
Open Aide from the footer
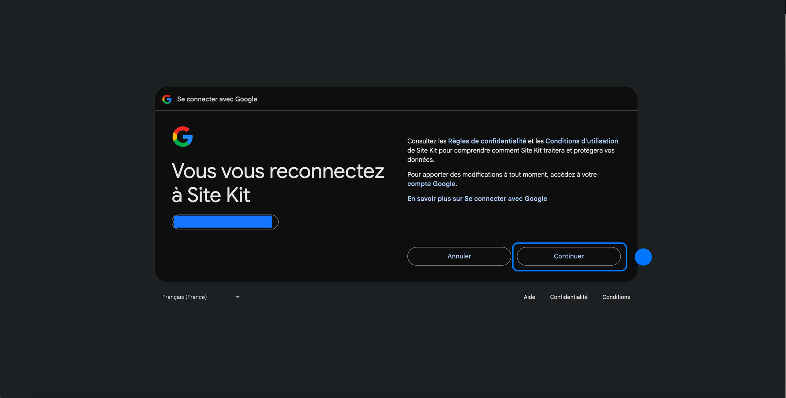click(530, 297)
